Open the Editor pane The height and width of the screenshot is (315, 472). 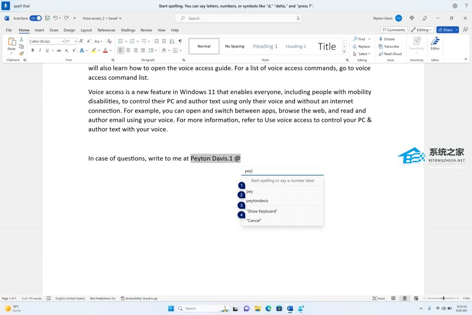click(435, 46)
